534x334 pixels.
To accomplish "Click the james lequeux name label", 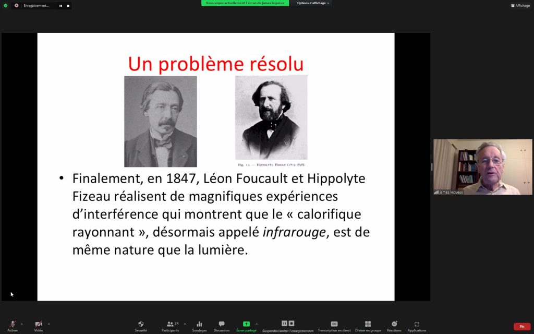I will click(x=451, y=192).
